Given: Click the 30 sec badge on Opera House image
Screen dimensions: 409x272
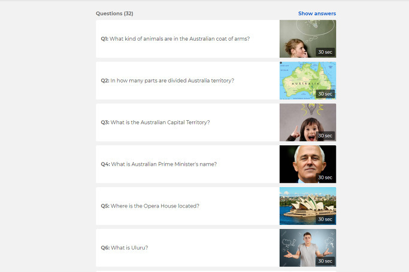Looking at the screenshot, I should 325,219.
